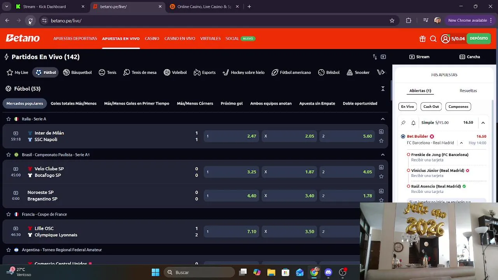498x280 pixels.
Task: Click the Betano logo
Action: 23,38
